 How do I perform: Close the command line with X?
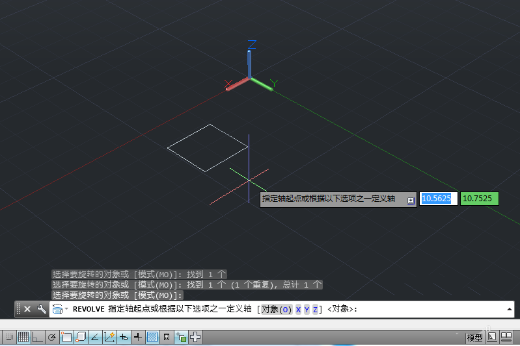(x=27, y=309)
